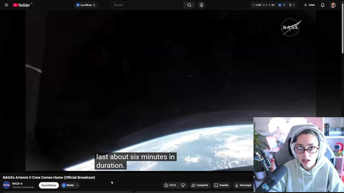Viewport: 344px width, 193px height.
Task: Open the hamburger guide menu
Action: (6, 5)
